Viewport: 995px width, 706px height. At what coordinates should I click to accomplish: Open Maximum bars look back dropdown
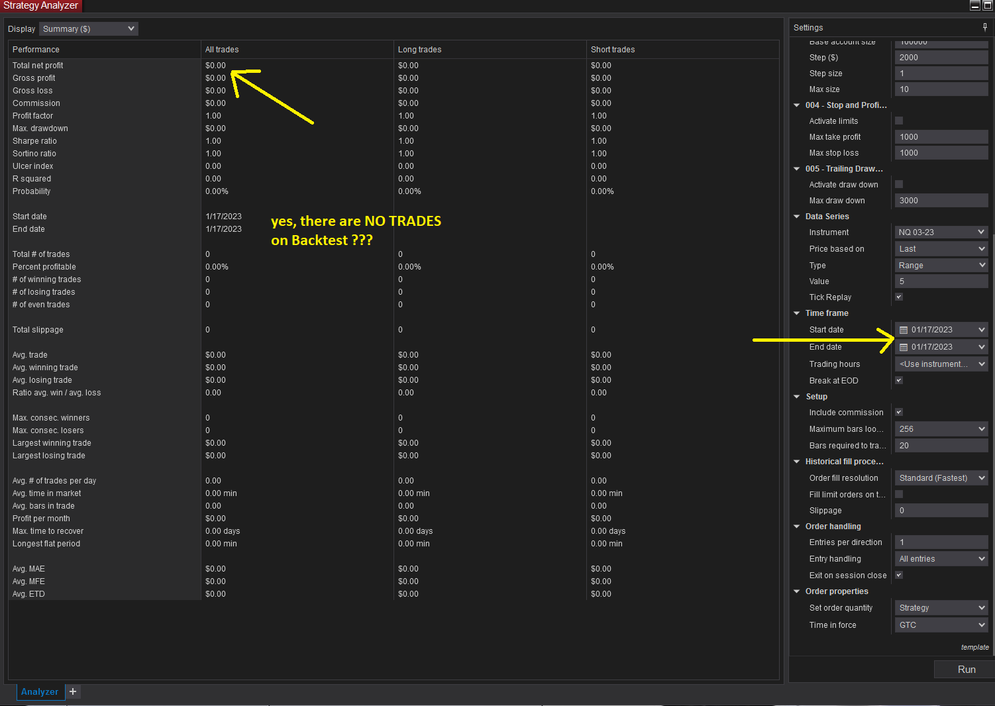click(x=941, y=429)
